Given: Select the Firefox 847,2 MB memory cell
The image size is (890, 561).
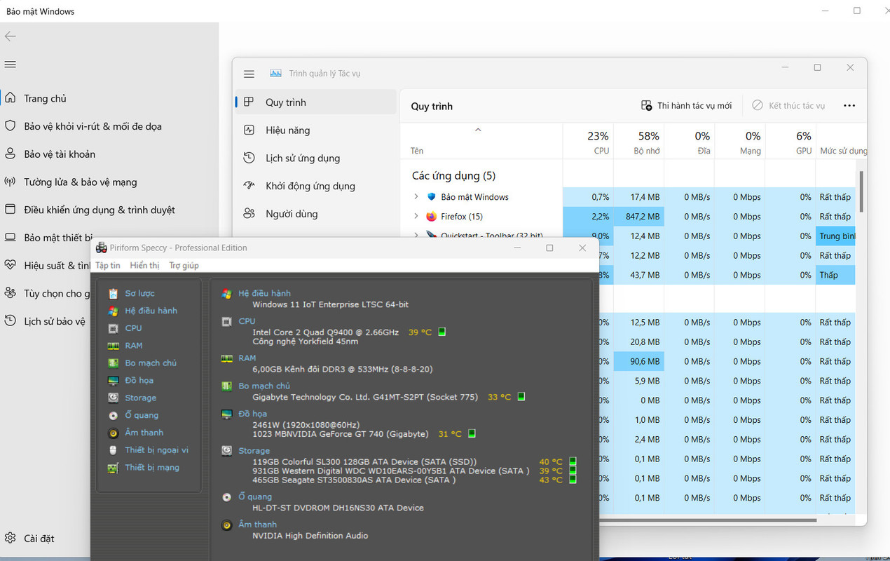Looking at the screenshot, I should (638, 217).
